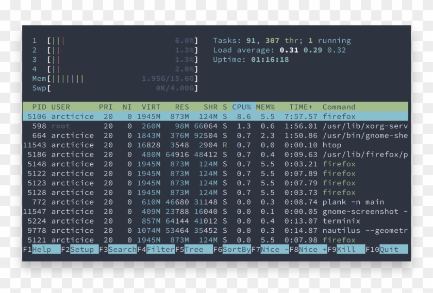Screen dimensions: 433x293
Task: Select the gnome-screenshot process row
Action: 215,212
